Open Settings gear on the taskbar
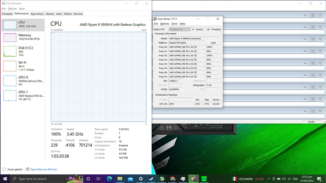 coord(141,179)
